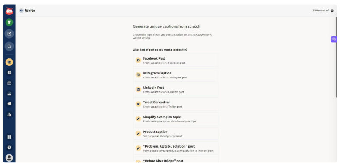Screen dimensions: 340x165
Task: Choose the Facebook Post option
Action: pos(176,60)
